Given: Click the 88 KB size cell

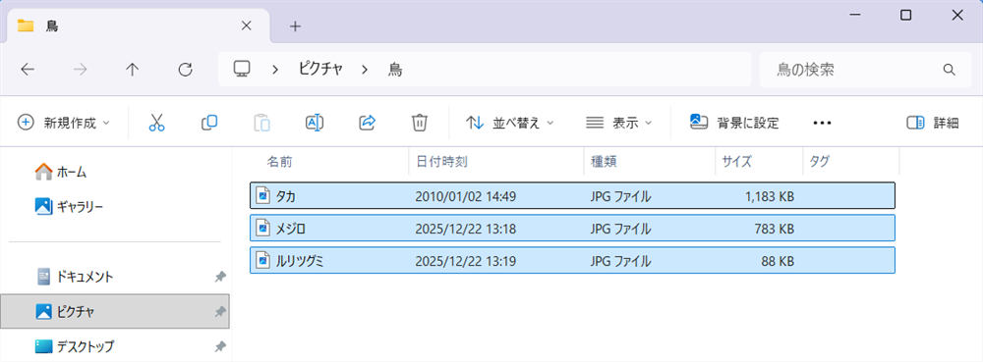Looking at the screenshot, I should coord(778,261).
